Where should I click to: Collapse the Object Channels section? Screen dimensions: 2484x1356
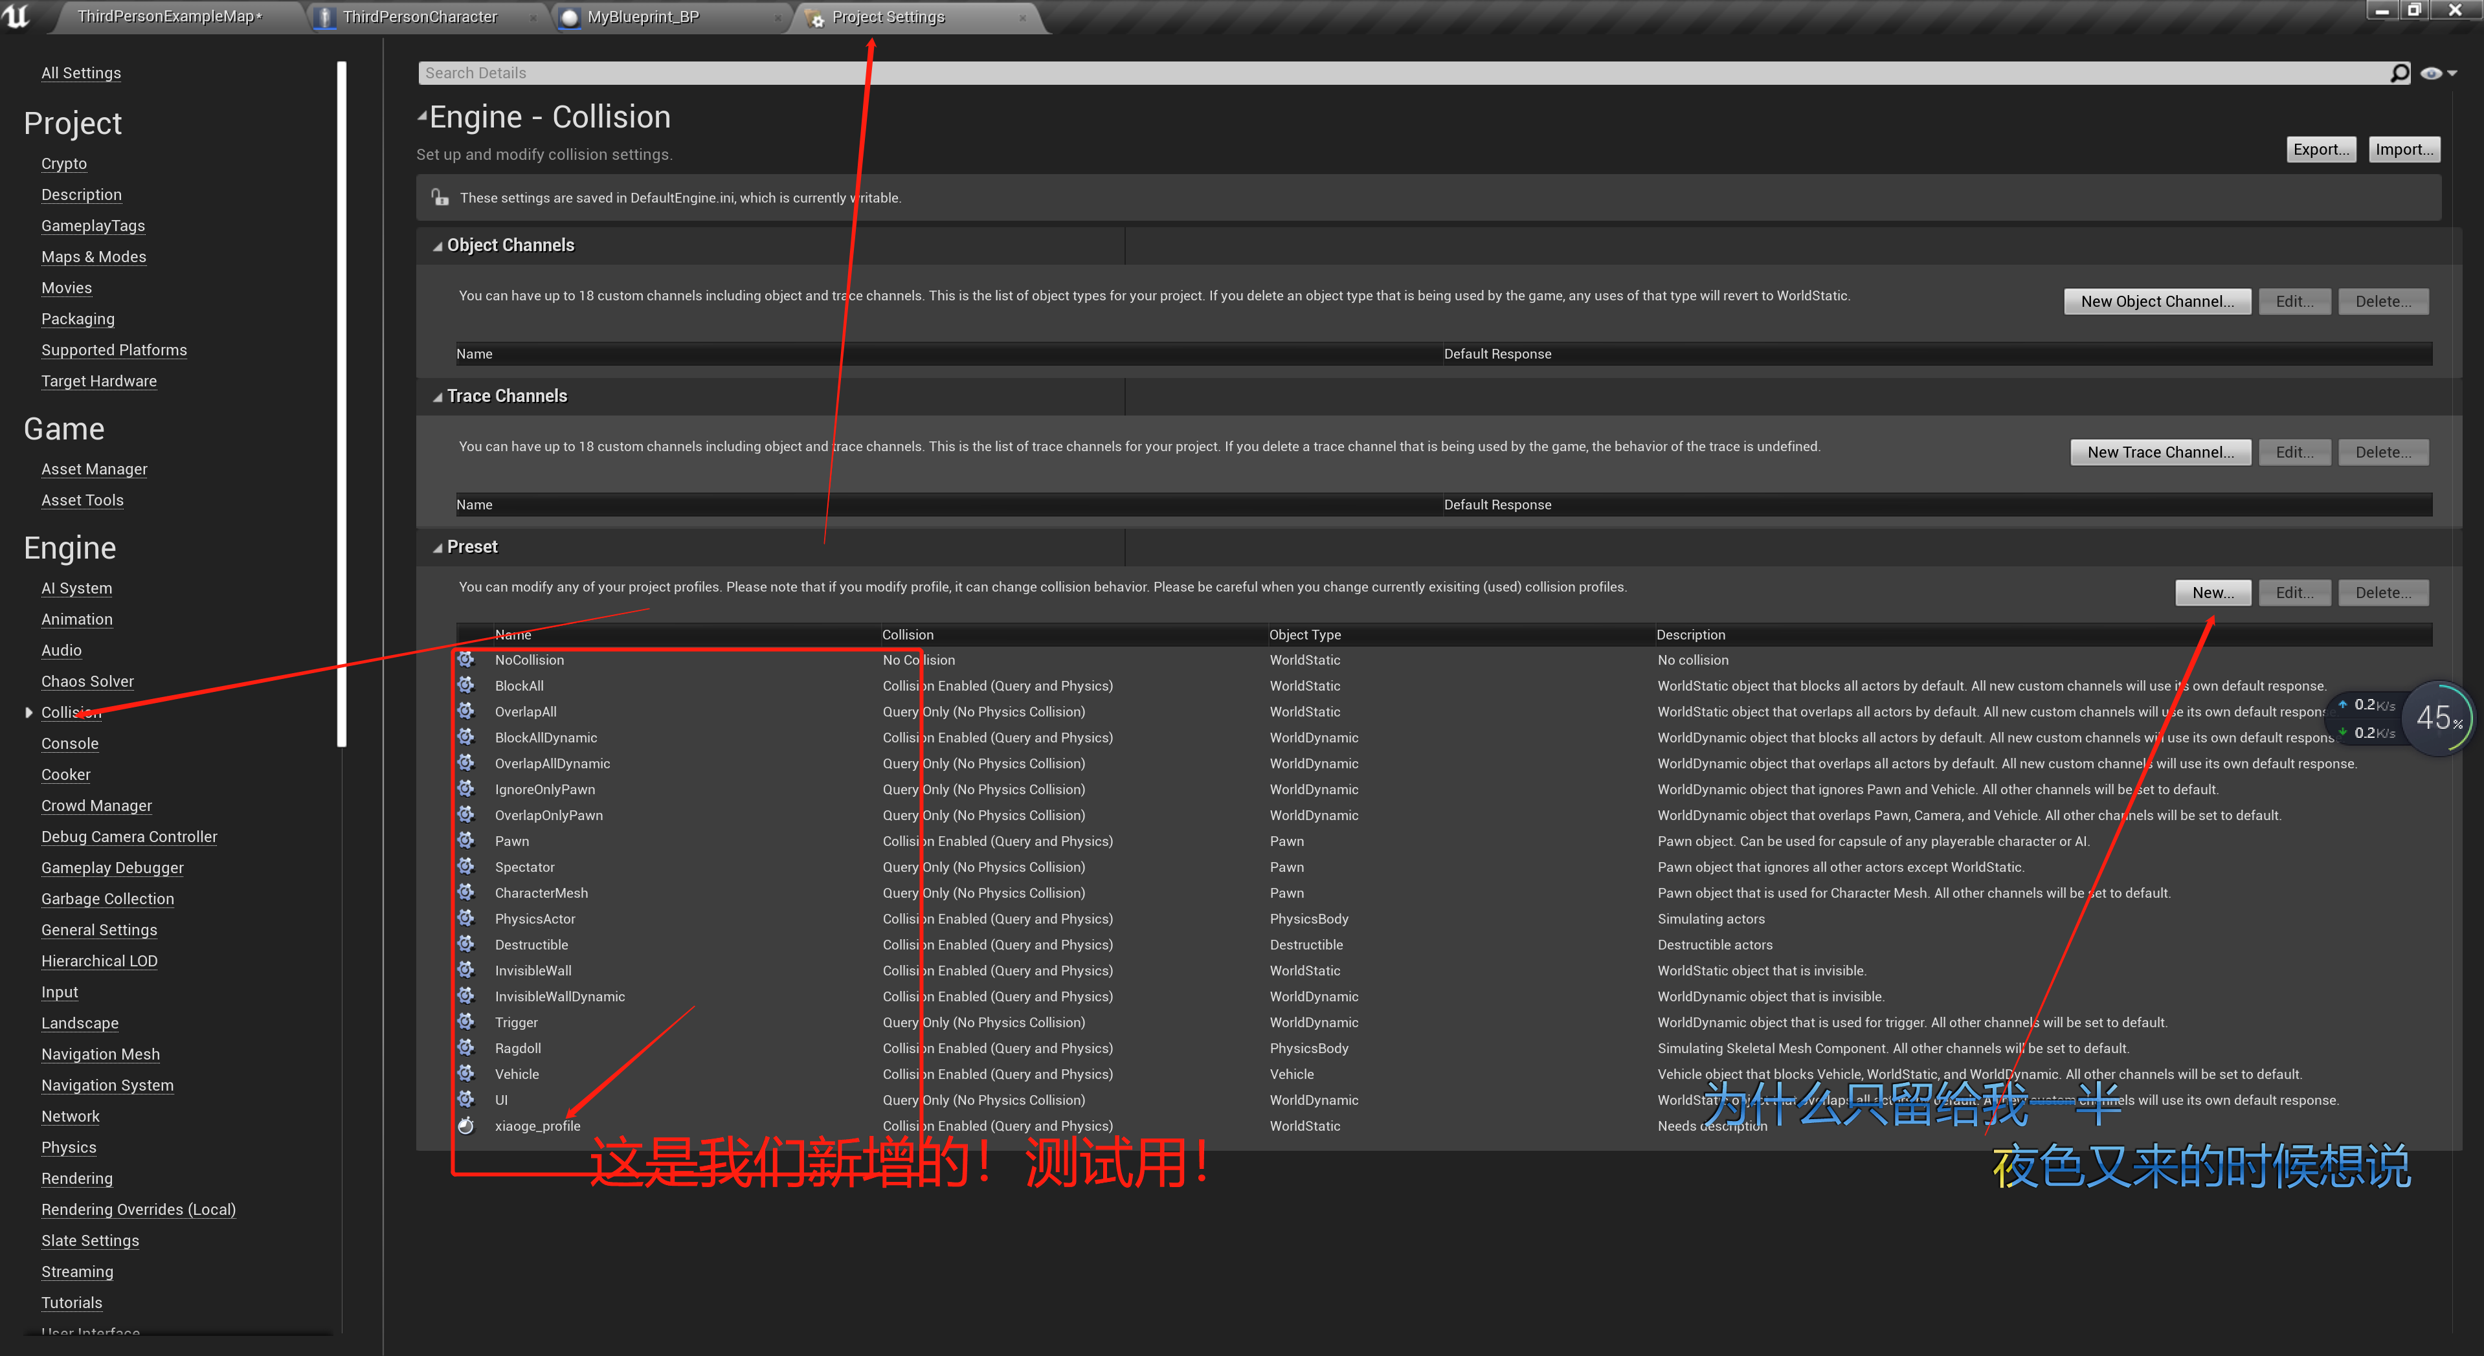point(438,246)
